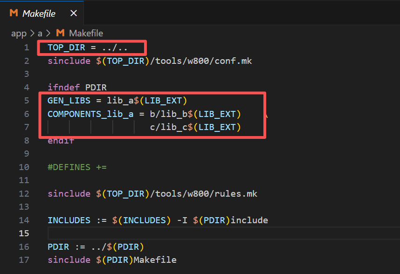Click the Makefile icon in the editor tab
The image size is (400, 274).
tap(14, 14)
